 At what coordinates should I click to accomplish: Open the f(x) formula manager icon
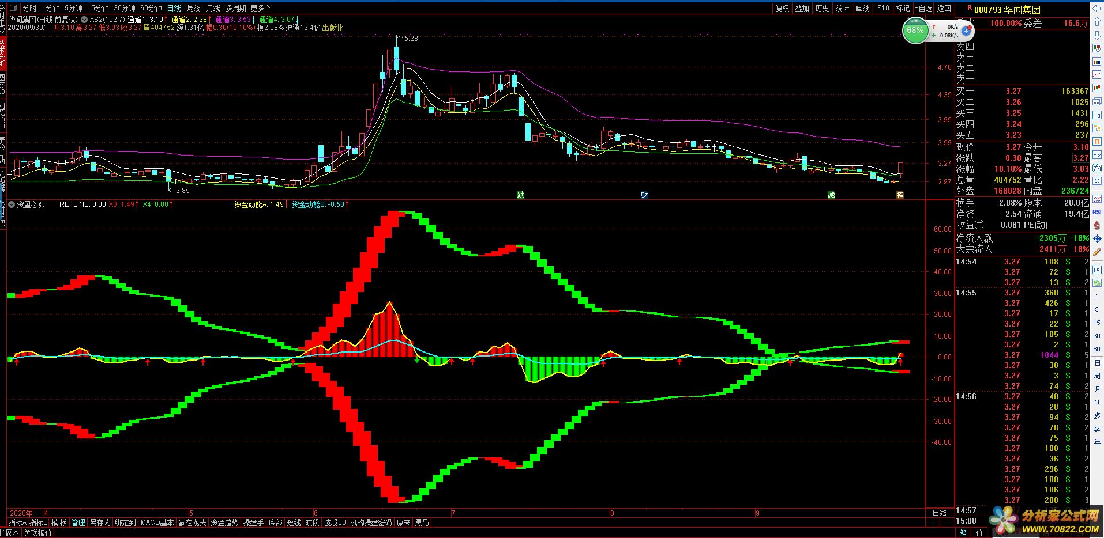1097,168
